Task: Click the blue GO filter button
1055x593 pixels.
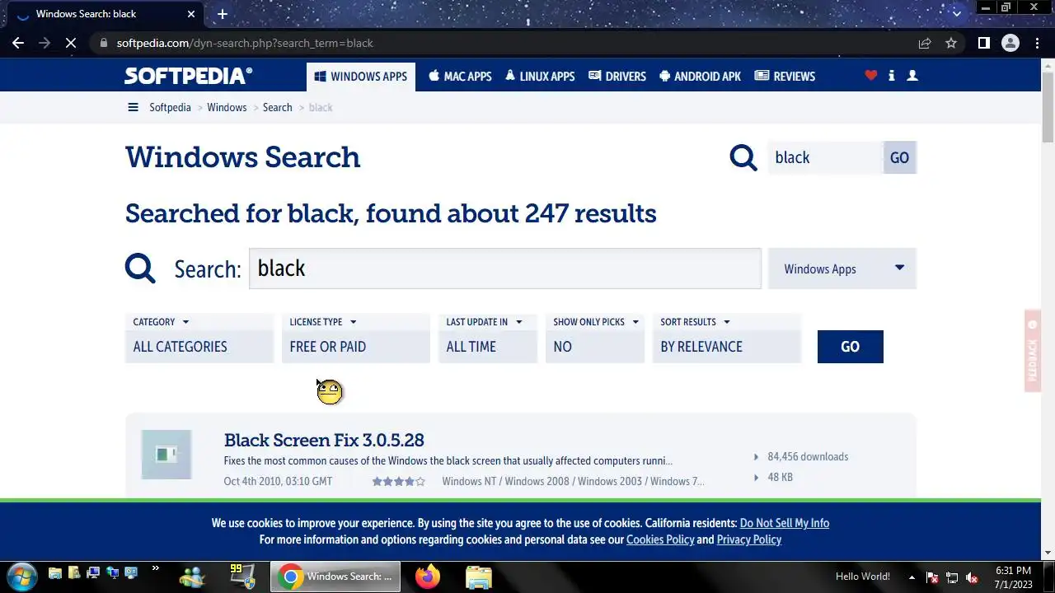Action: click(x=850, y=347)
